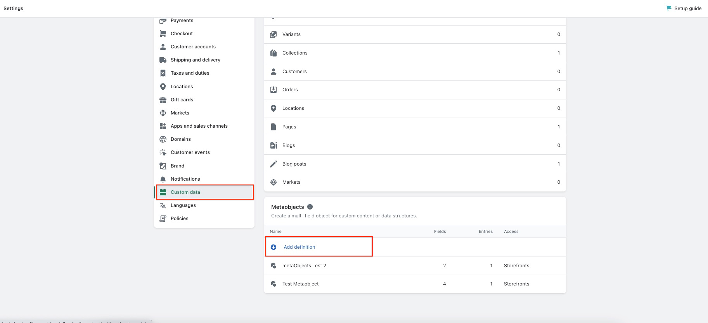Screen dimensions: 708x323
Task: Open Taxes and duties settings
Action: (190, 73)
